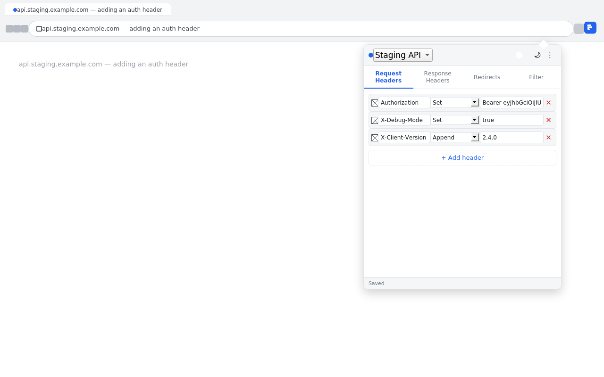This screenshot has height=377, width=604.
Task: Click the value field containing 2.4.0
Action: [512, 138]
